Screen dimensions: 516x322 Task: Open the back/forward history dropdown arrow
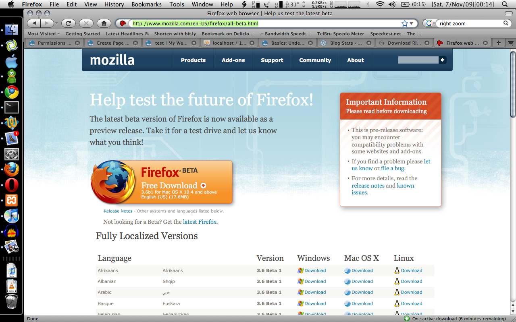(57, 23)
